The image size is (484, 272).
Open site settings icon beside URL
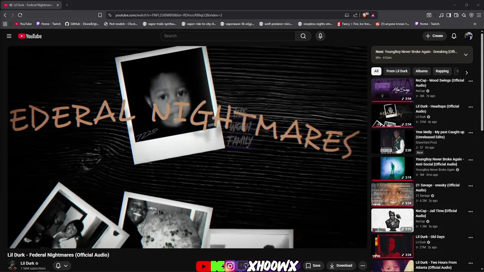[x=110, y=15]
